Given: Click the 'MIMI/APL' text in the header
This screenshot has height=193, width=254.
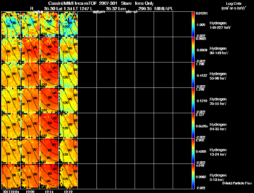Looking at the screenshot, I should coord(164,9).
